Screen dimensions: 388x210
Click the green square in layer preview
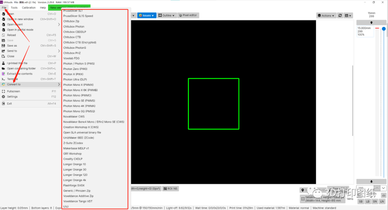coord(213,104)
